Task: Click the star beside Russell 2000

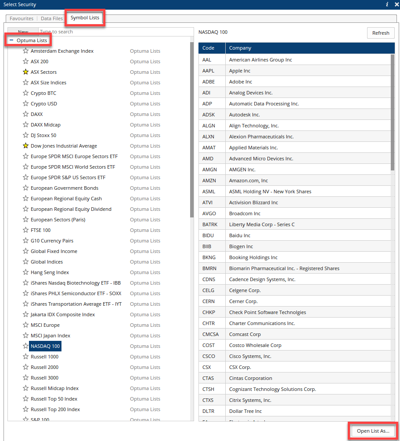Action: 25,367
